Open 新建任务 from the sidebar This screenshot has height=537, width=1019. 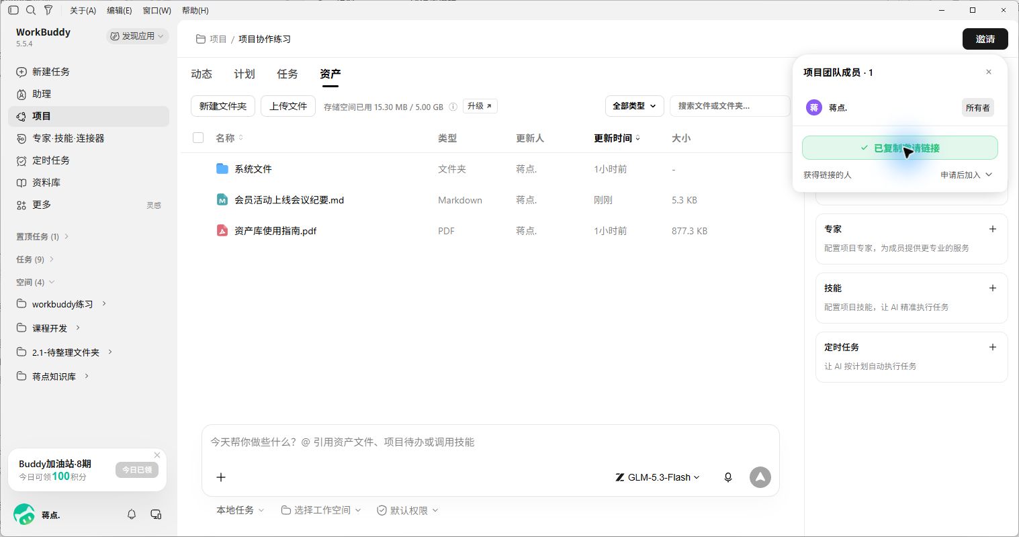click(89, 72)
